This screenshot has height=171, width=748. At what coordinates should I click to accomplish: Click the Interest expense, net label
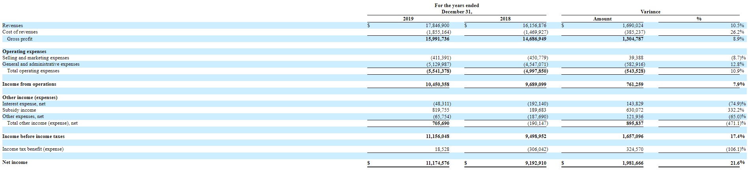[x=24, y=104]
